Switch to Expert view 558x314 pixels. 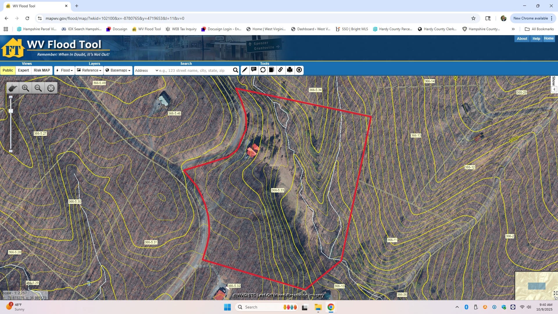tap(23, 70)
